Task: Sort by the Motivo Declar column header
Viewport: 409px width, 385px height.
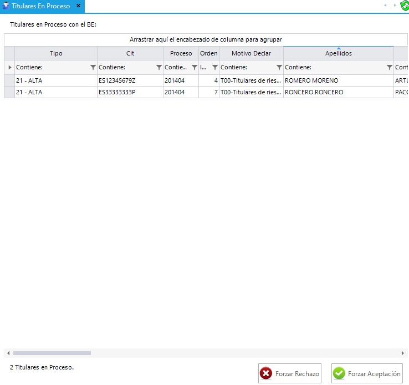Action: coord(251,53)
